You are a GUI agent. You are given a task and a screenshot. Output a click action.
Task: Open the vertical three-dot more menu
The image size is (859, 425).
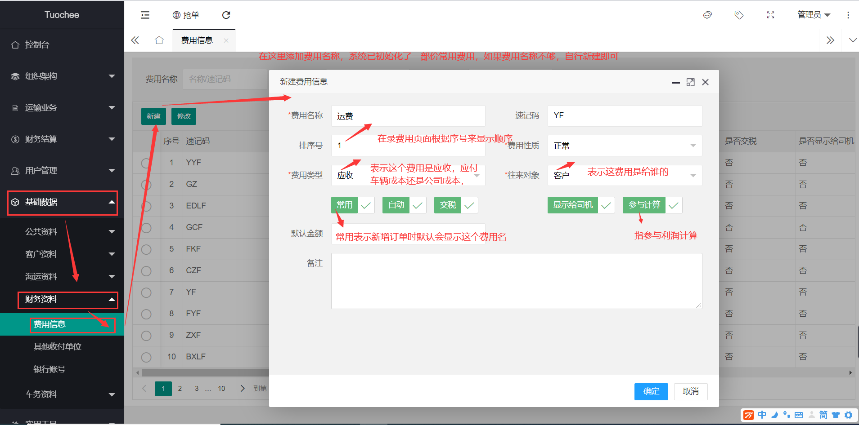(x=848, y=15)
